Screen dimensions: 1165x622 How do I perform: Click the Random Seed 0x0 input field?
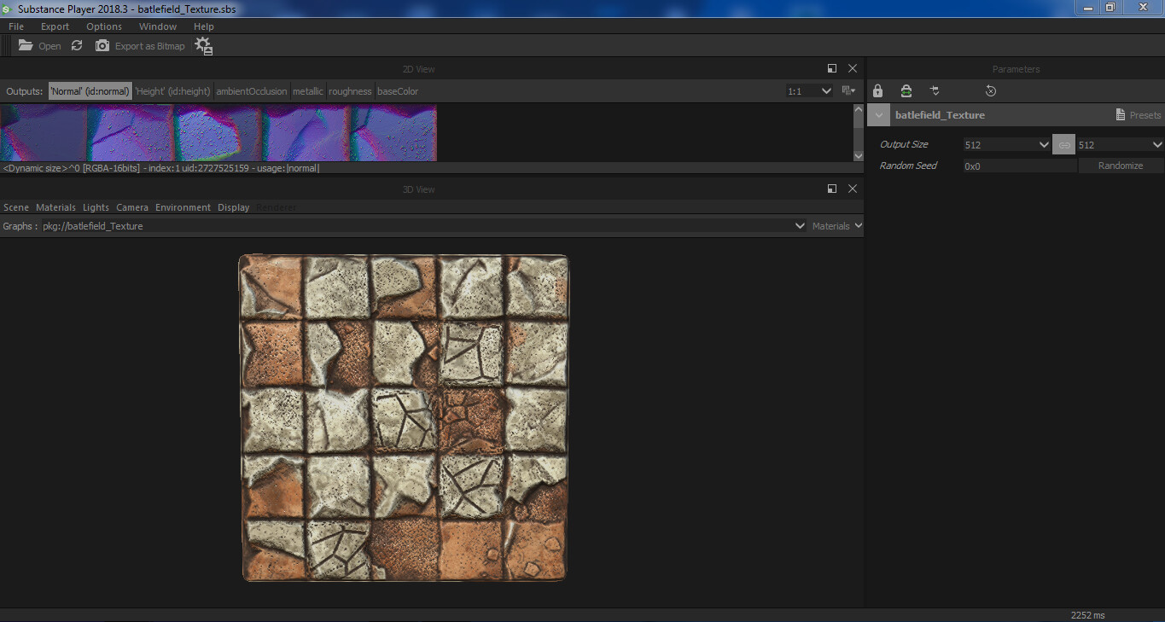click(x=1018, y=166)
